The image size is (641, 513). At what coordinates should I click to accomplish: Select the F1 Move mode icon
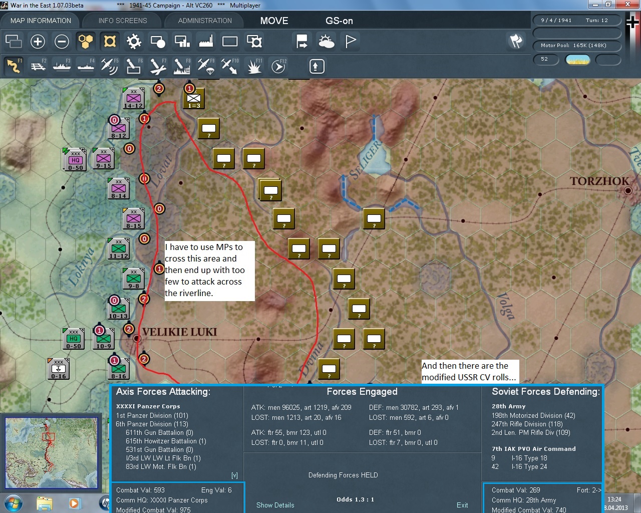pos(14,66)
